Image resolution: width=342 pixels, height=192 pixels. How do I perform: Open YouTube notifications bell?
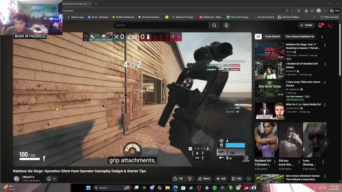click(x=320, y=25)
